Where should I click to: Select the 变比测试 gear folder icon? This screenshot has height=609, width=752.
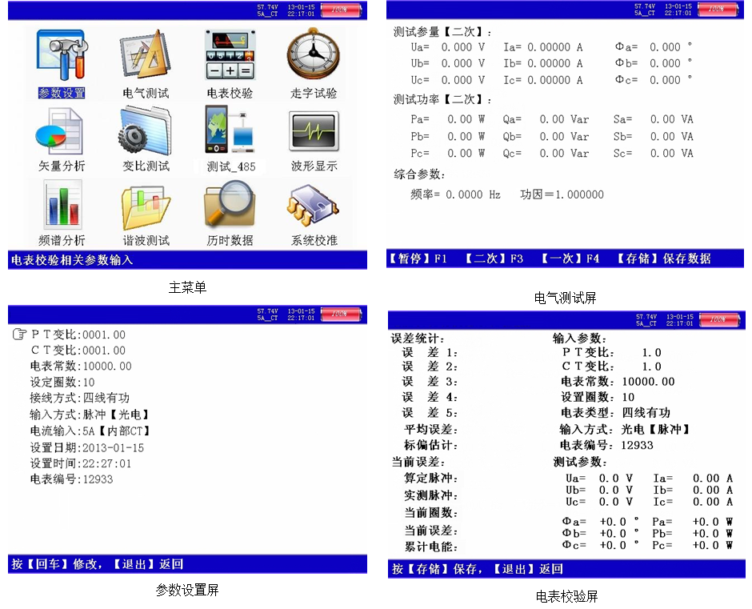(x=146, y=130)
